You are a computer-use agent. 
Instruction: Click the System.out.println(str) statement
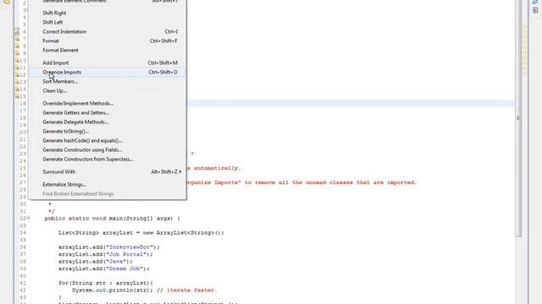point(113,290)
